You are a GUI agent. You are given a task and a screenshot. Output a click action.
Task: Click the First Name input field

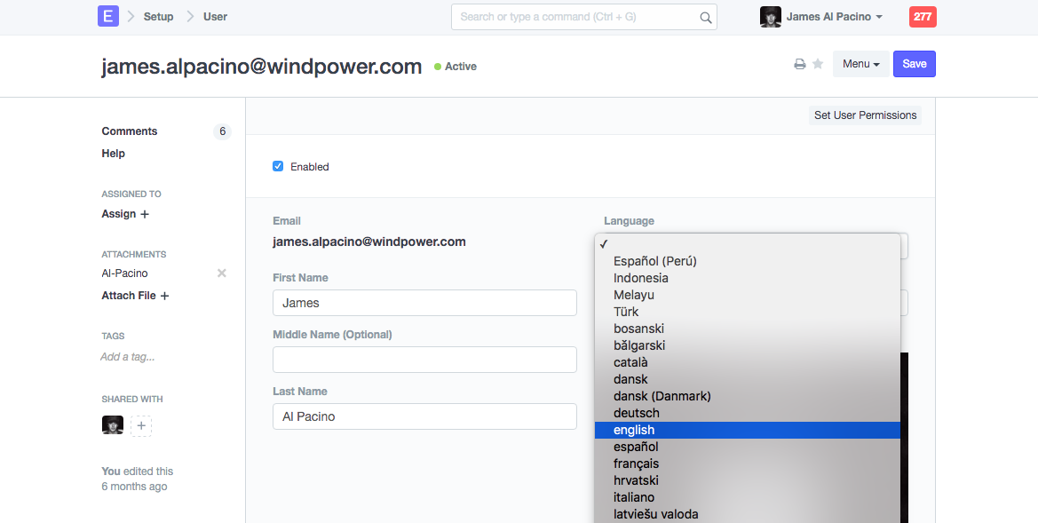tap(424, 303)
